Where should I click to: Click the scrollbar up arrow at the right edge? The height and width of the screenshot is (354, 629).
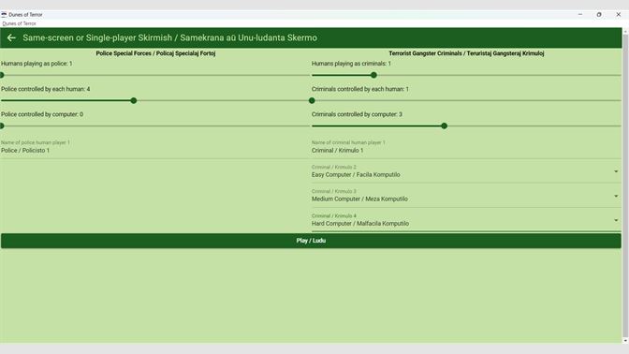[x=625, y=31]
